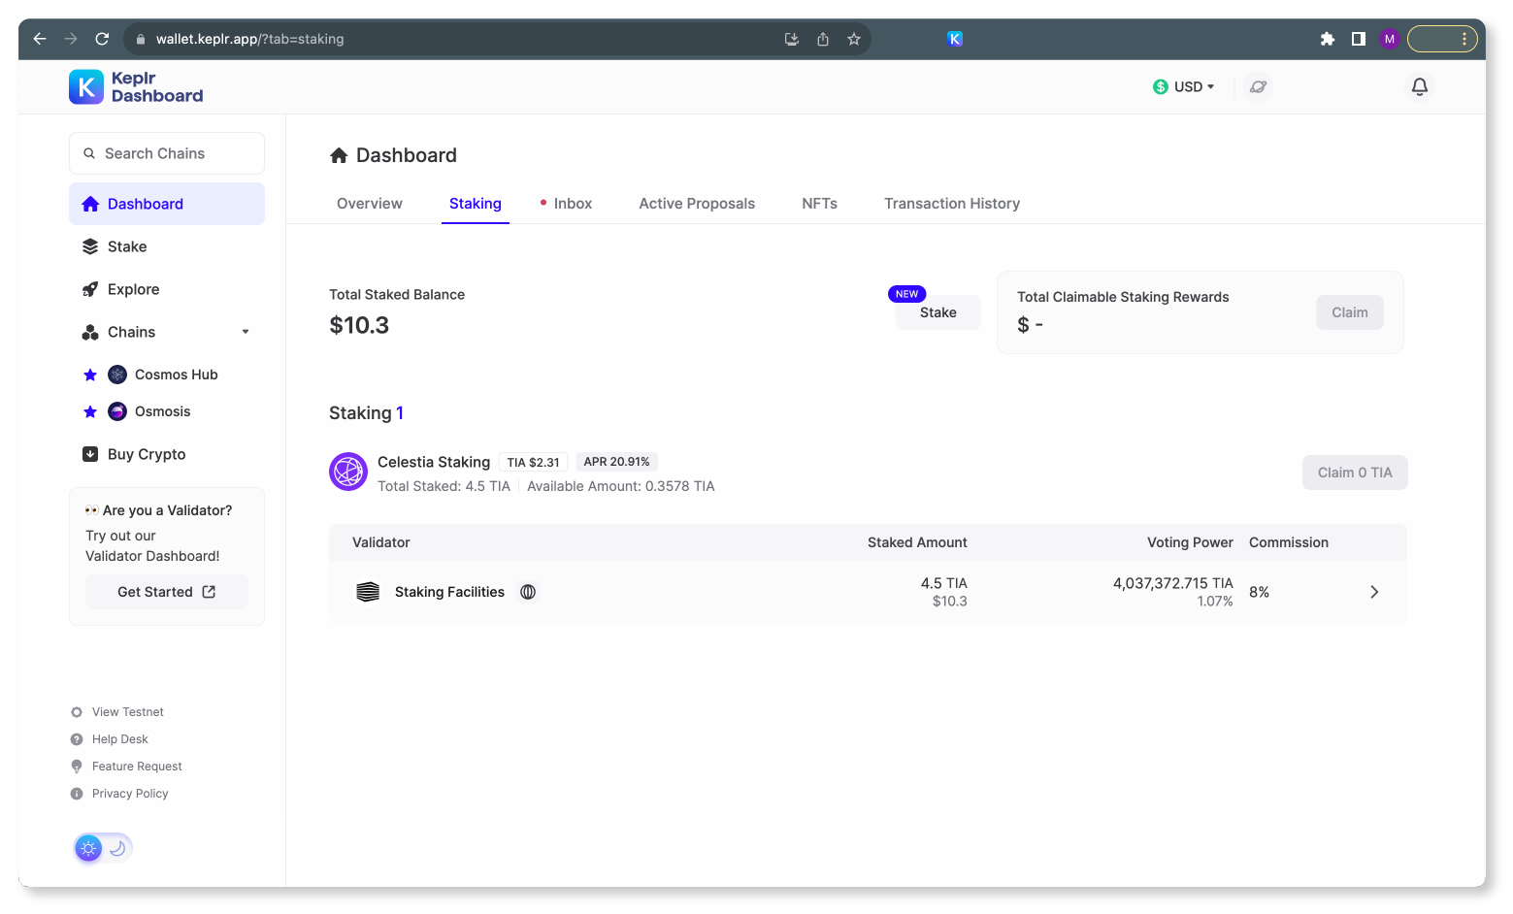Viewport: 1513px width, 914px height.
Task: Open USD currency dropdown
Action: pos(1184,87)
